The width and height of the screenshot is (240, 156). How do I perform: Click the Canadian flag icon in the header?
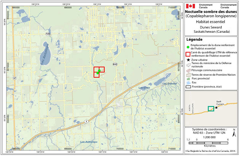(x=190, y=6)
